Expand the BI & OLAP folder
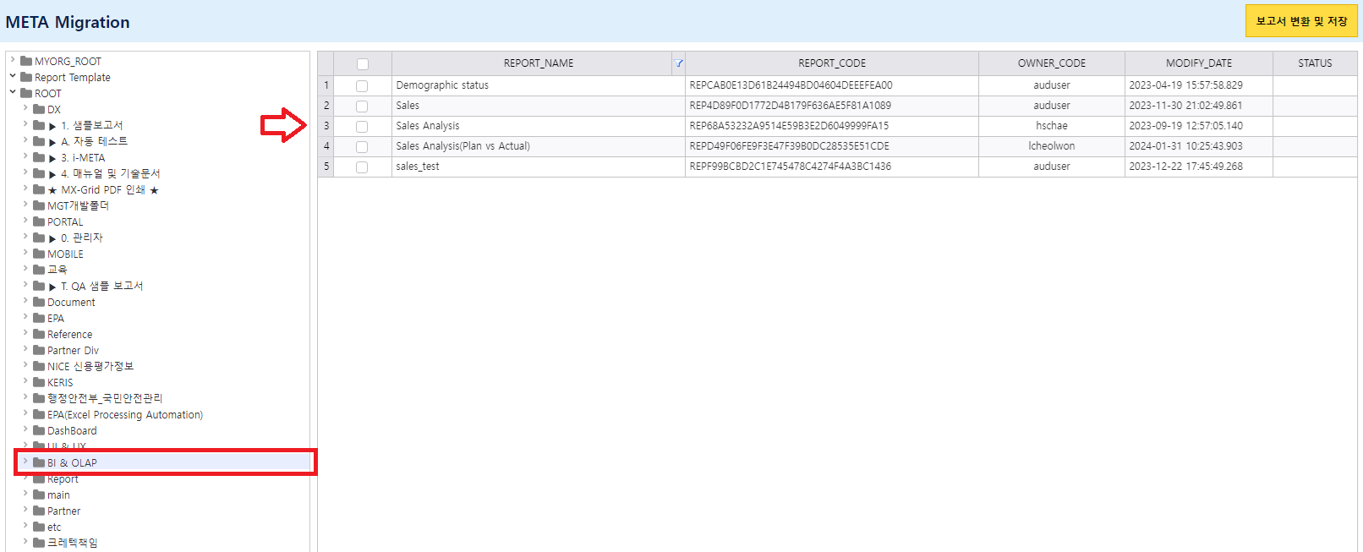The height and width of the screenshot is (552, 1363). click(x=25, y=462)
